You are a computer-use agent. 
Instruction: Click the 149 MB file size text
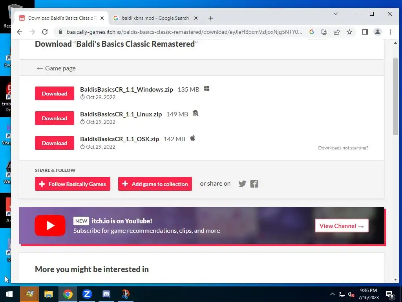point(177,114)
